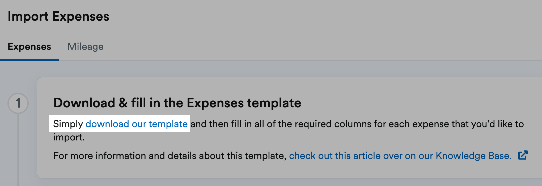
Task: Select the Expenses tab
Action: click(x=29, y=47)
